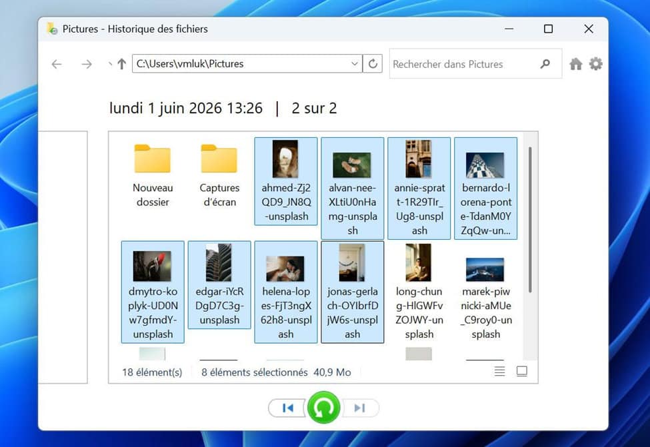The image size is (650, 447).
Task: Select the long-chung-HlGWFvZOJWY-unsplash image
Action: [419, 292]
